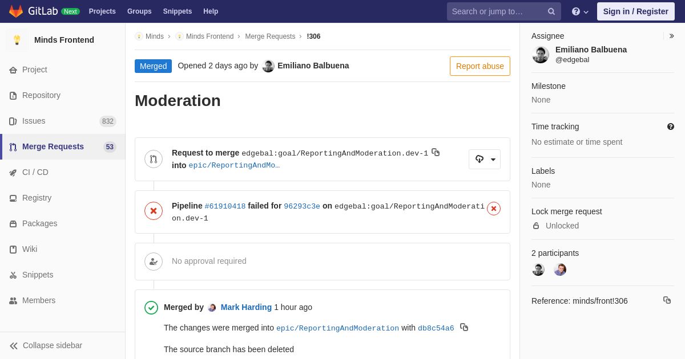
Task: Open Wiki in the sidebar
Action: (63, 249)
